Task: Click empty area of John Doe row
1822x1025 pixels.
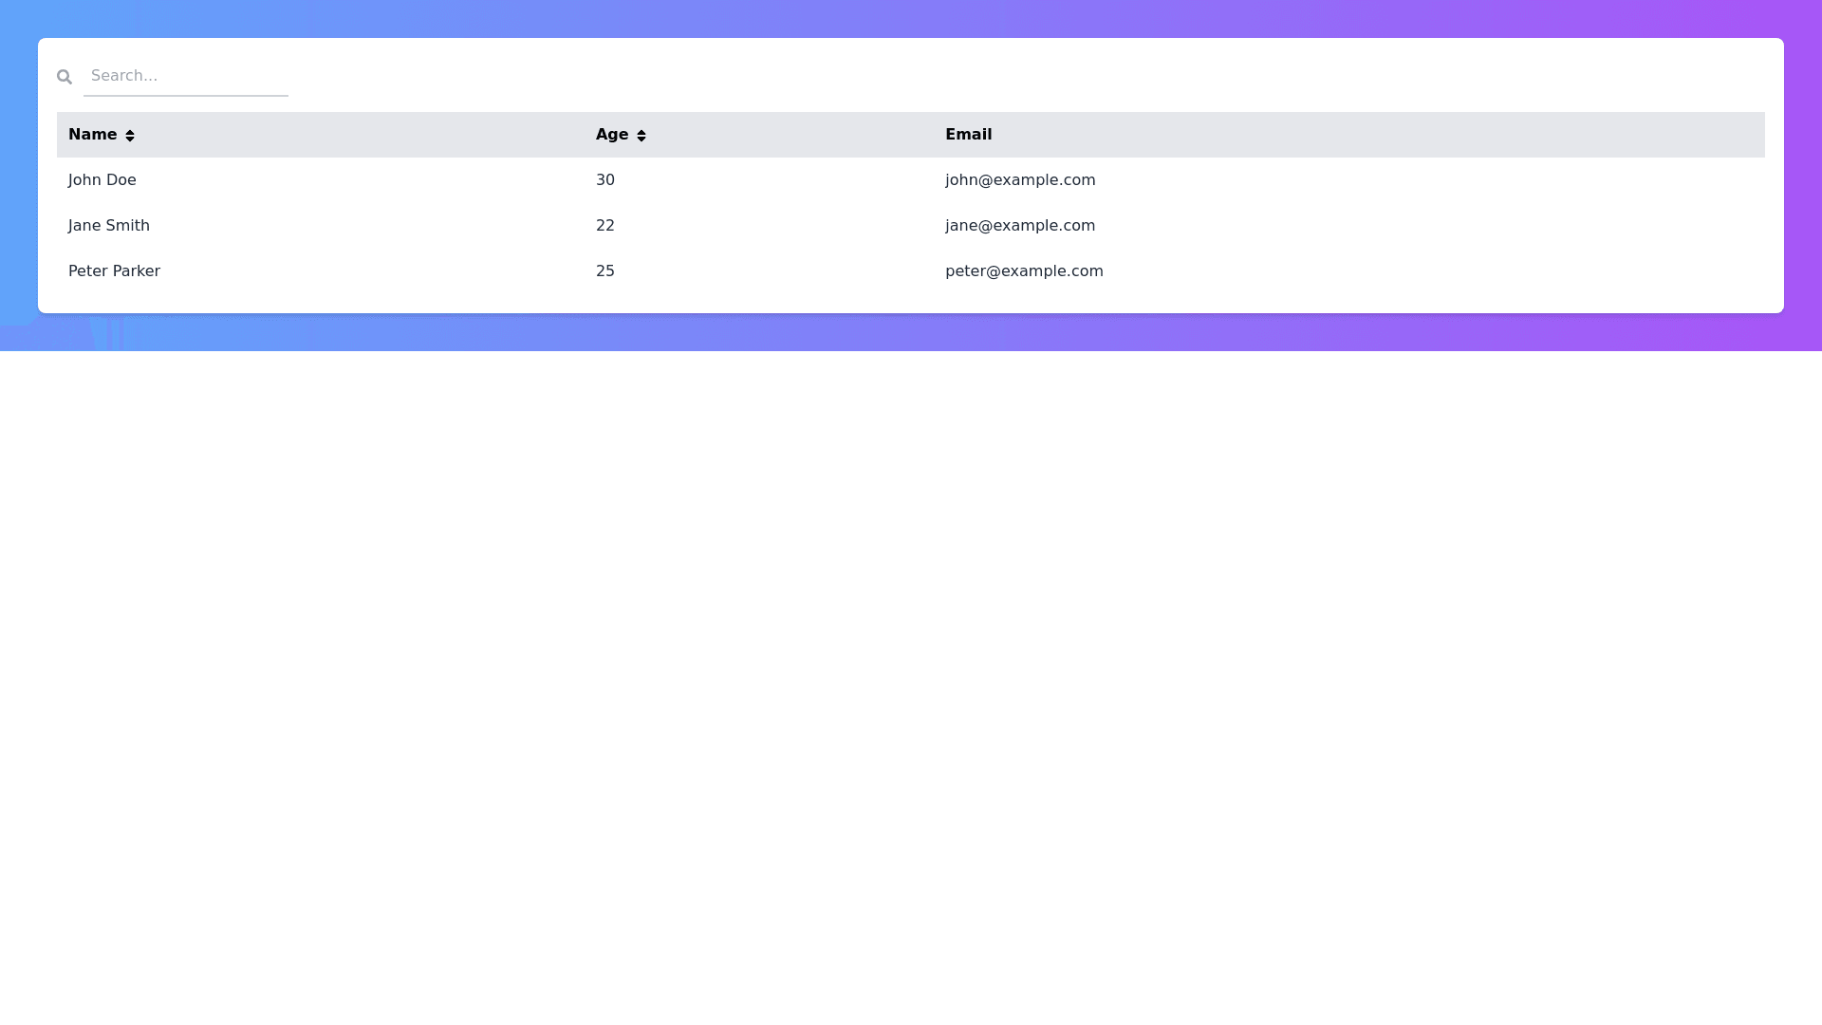Action: (x=1423, y=180)
